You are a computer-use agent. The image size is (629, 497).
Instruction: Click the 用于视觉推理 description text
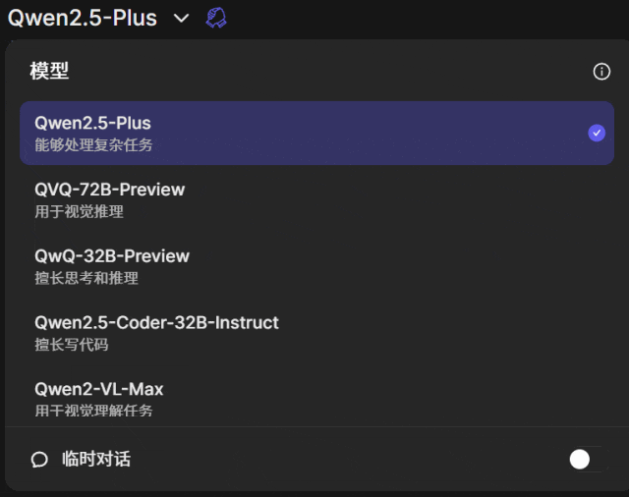coord(79,211)
